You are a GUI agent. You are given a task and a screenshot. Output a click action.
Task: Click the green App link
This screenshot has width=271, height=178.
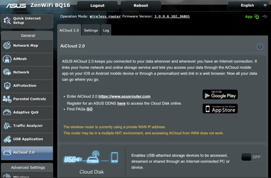[x=249, y=17]
